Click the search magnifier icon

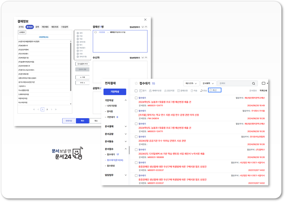coord(253,83)
